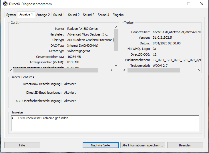Screen dimensions: 209x153
Task: Click the 'Hersteller:' label
Action: (x=57, y=34)
